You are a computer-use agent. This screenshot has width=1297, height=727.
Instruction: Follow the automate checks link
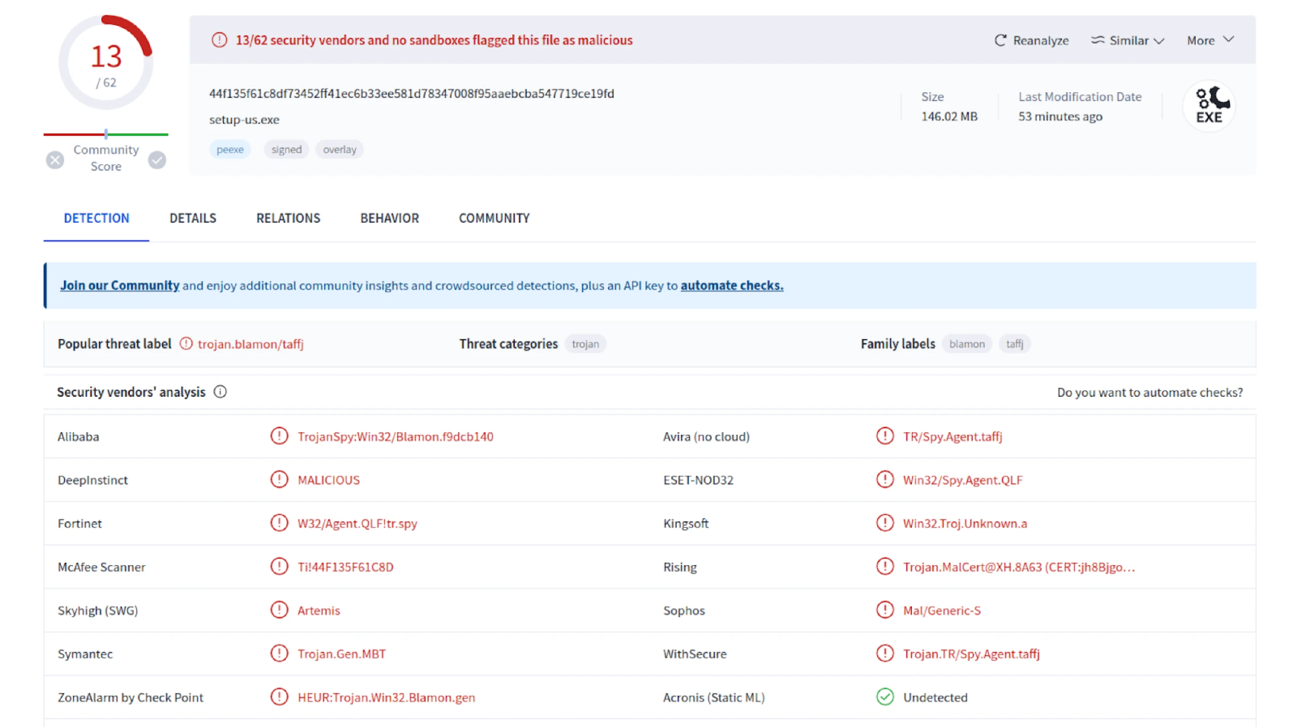tap(732, 286)
